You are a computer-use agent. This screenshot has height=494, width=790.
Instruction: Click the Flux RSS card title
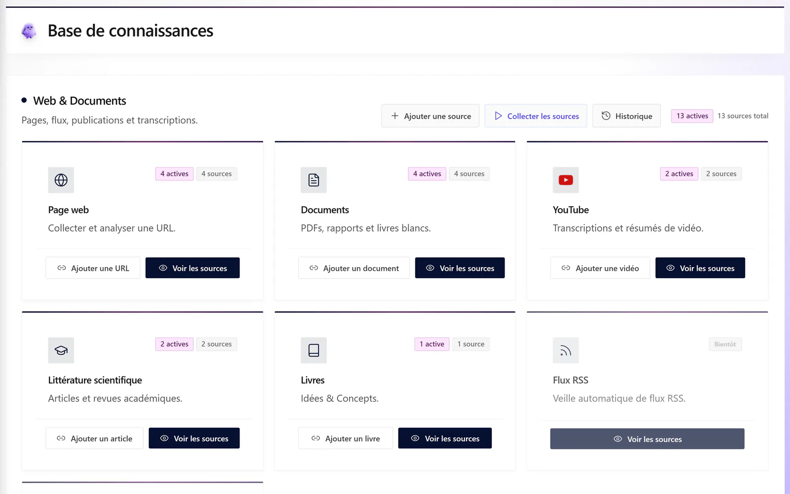click(571, 380)
